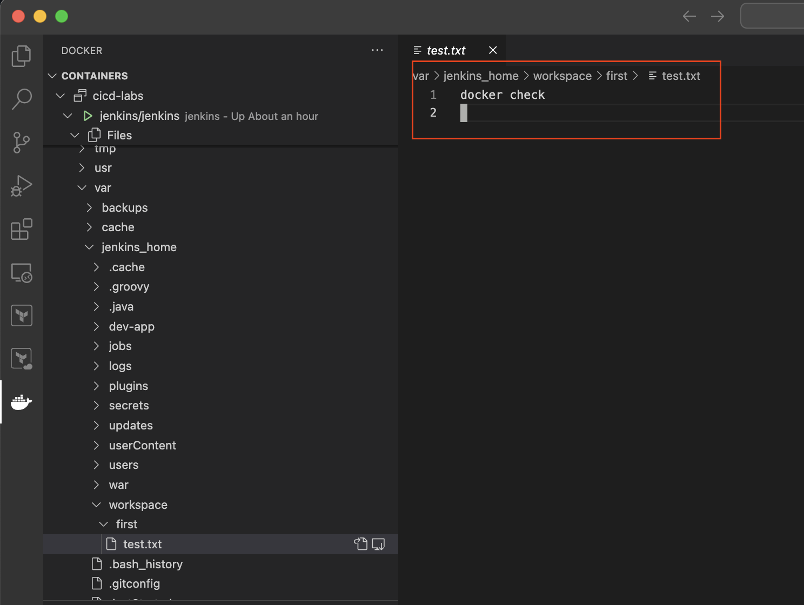The image size is (804, 605).
Task: Open Remote Explorer view
Action: tap(22, 272)
